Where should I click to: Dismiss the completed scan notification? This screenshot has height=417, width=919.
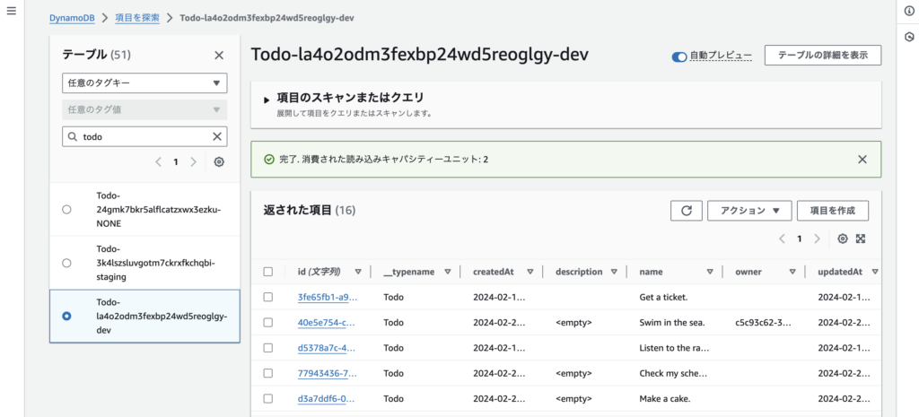[x=862, y=160]
